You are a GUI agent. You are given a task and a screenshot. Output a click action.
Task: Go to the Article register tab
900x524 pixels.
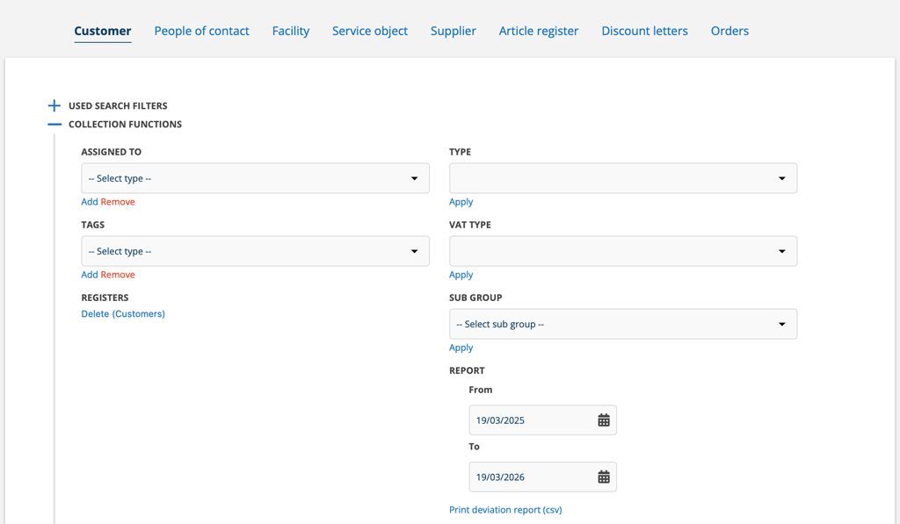click(x=539, y=31)
